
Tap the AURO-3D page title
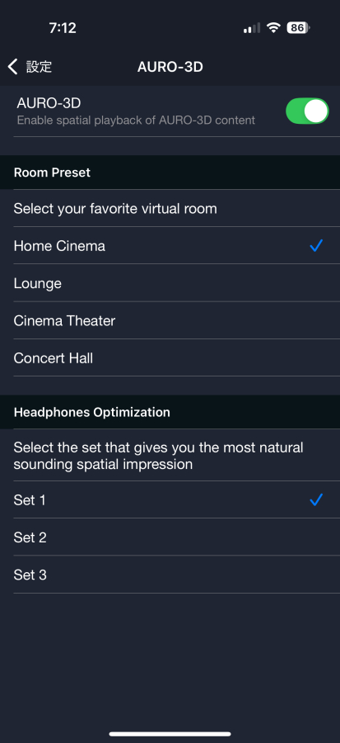[x=170, y=67]
